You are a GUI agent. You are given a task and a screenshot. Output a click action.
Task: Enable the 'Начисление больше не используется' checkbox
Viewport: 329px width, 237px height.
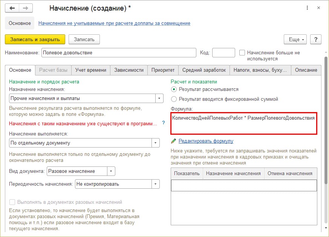point(242,52)
